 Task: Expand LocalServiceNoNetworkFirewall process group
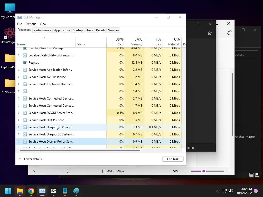[x=18, y=55]
